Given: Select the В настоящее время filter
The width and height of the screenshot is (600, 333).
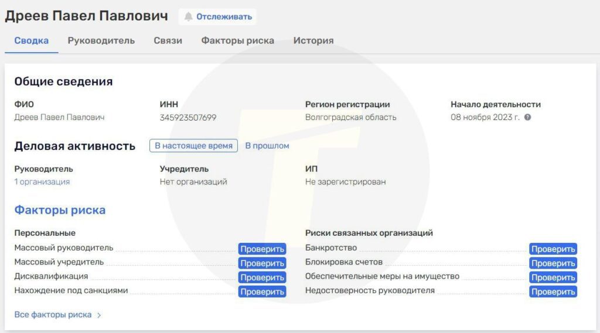Looking at the screenshot, I should point(193,146).
